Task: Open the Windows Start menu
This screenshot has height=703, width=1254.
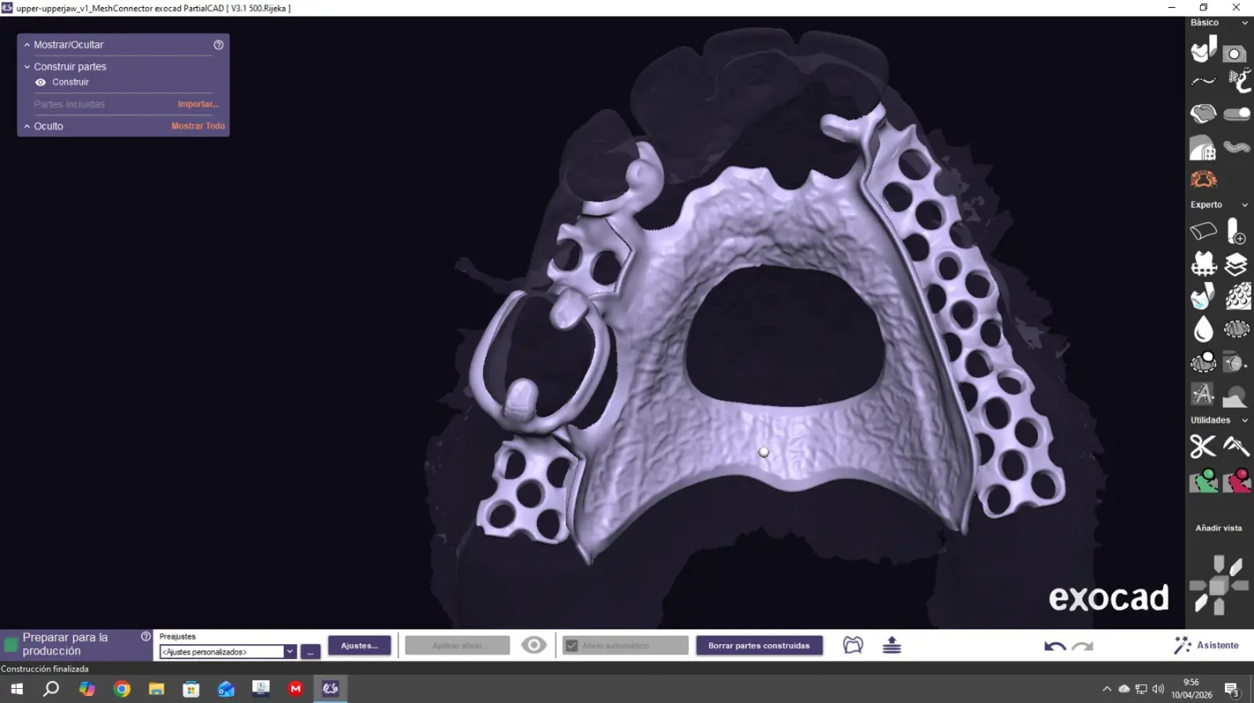Action: click(16, 689)
